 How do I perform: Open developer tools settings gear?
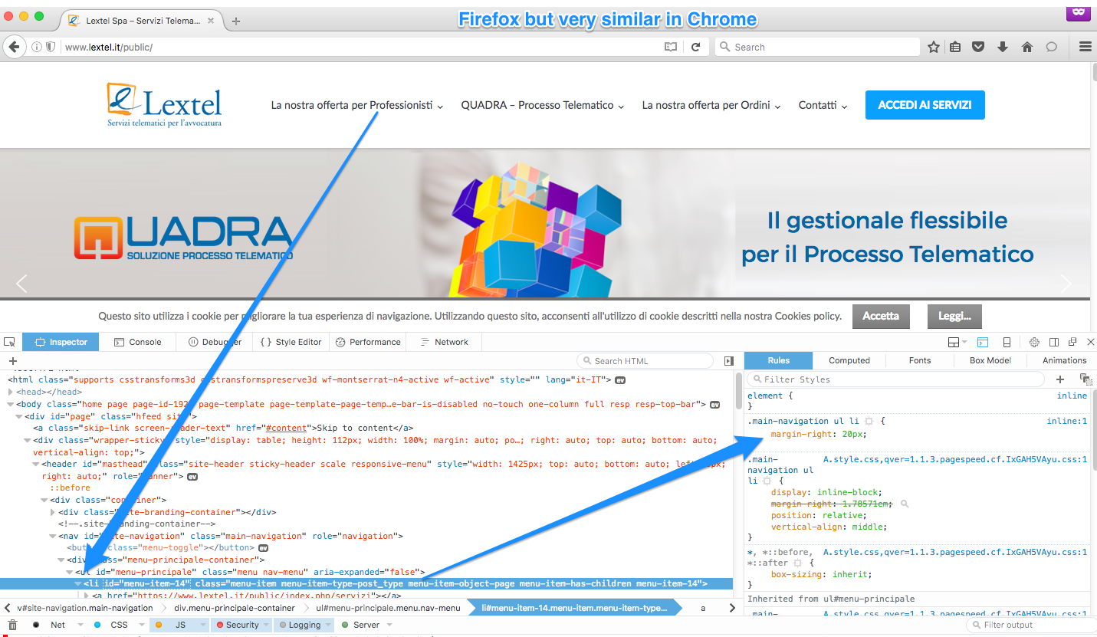(x=1034, y=342)
